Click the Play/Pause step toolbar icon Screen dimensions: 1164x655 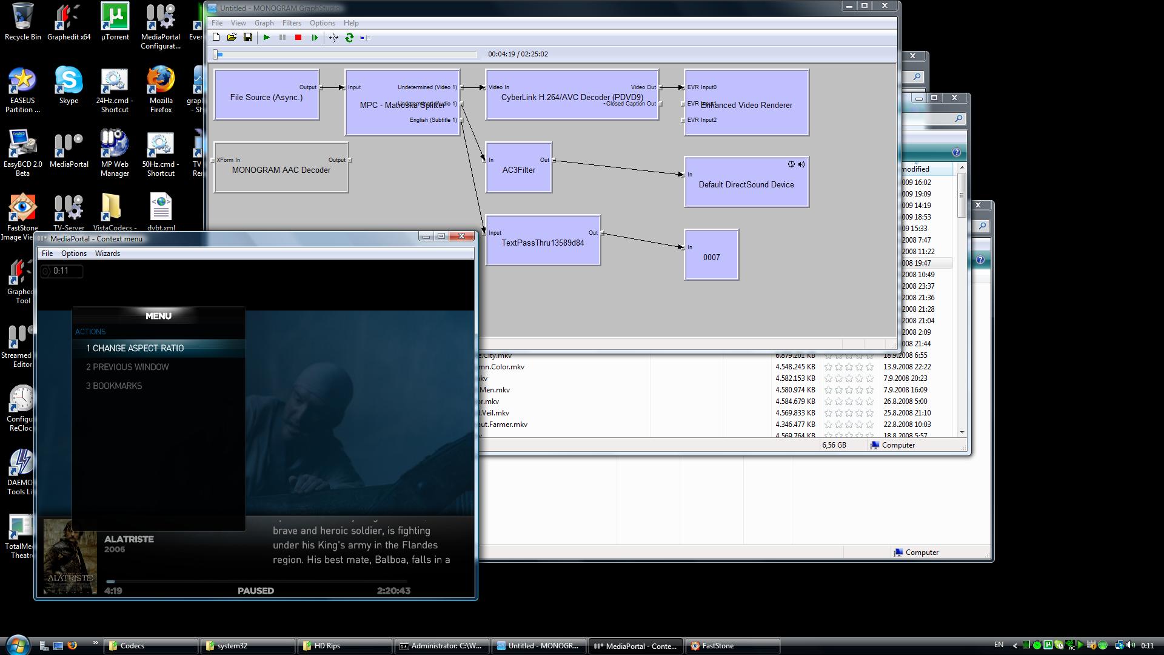pos(314,38)
